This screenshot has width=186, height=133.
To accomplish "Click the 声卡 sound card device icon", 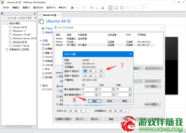I will [43, 69].
